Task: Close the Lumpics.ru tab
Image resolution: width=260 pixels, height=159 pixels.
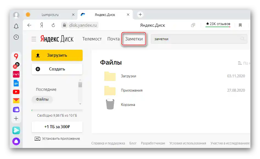Action: [x=73, y=15]
